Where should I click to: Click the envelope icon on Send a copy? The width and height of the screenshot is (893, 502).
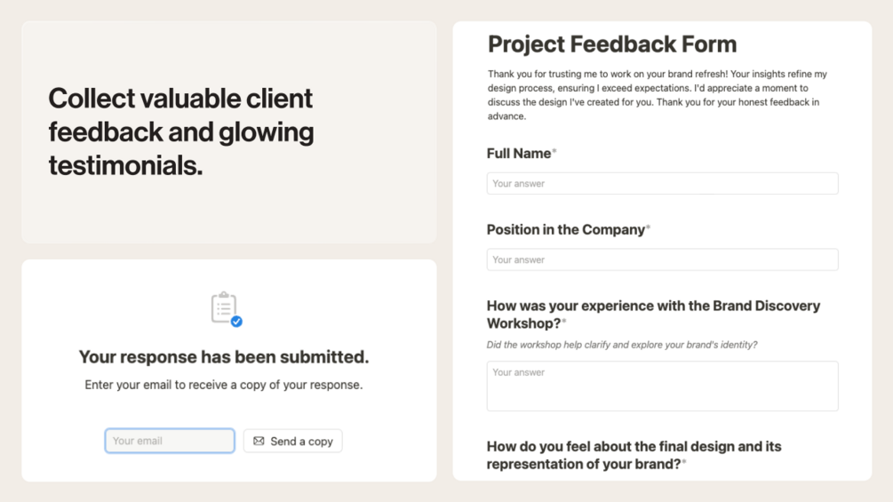click(x=259, y=441)
